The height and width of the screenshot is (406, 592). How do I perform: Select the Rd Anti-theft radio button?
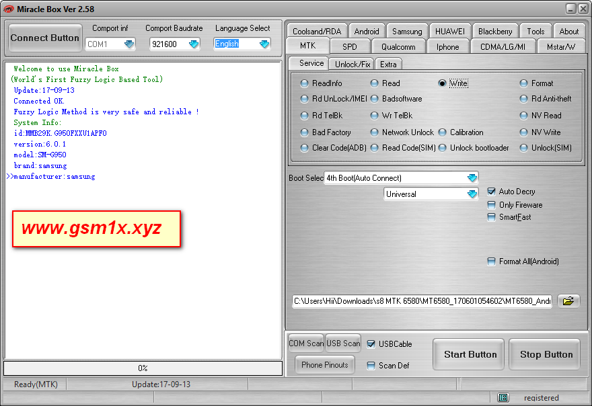pyautogui.click(x=523, y=99)
